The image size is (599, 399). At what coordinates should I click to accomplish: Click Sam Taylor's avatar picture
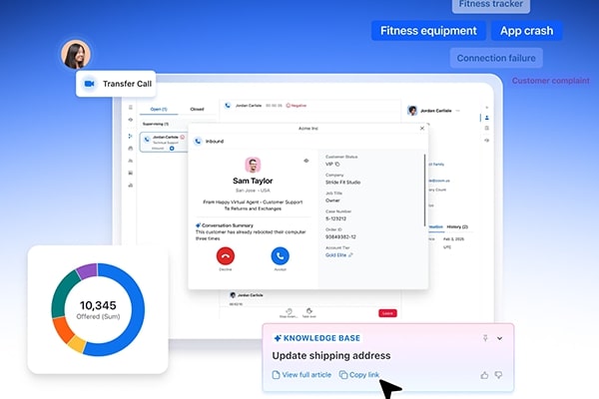click(253, 165)
